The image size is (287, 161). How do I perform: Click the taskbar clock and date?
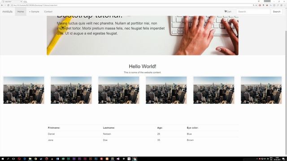coord(277,159)
